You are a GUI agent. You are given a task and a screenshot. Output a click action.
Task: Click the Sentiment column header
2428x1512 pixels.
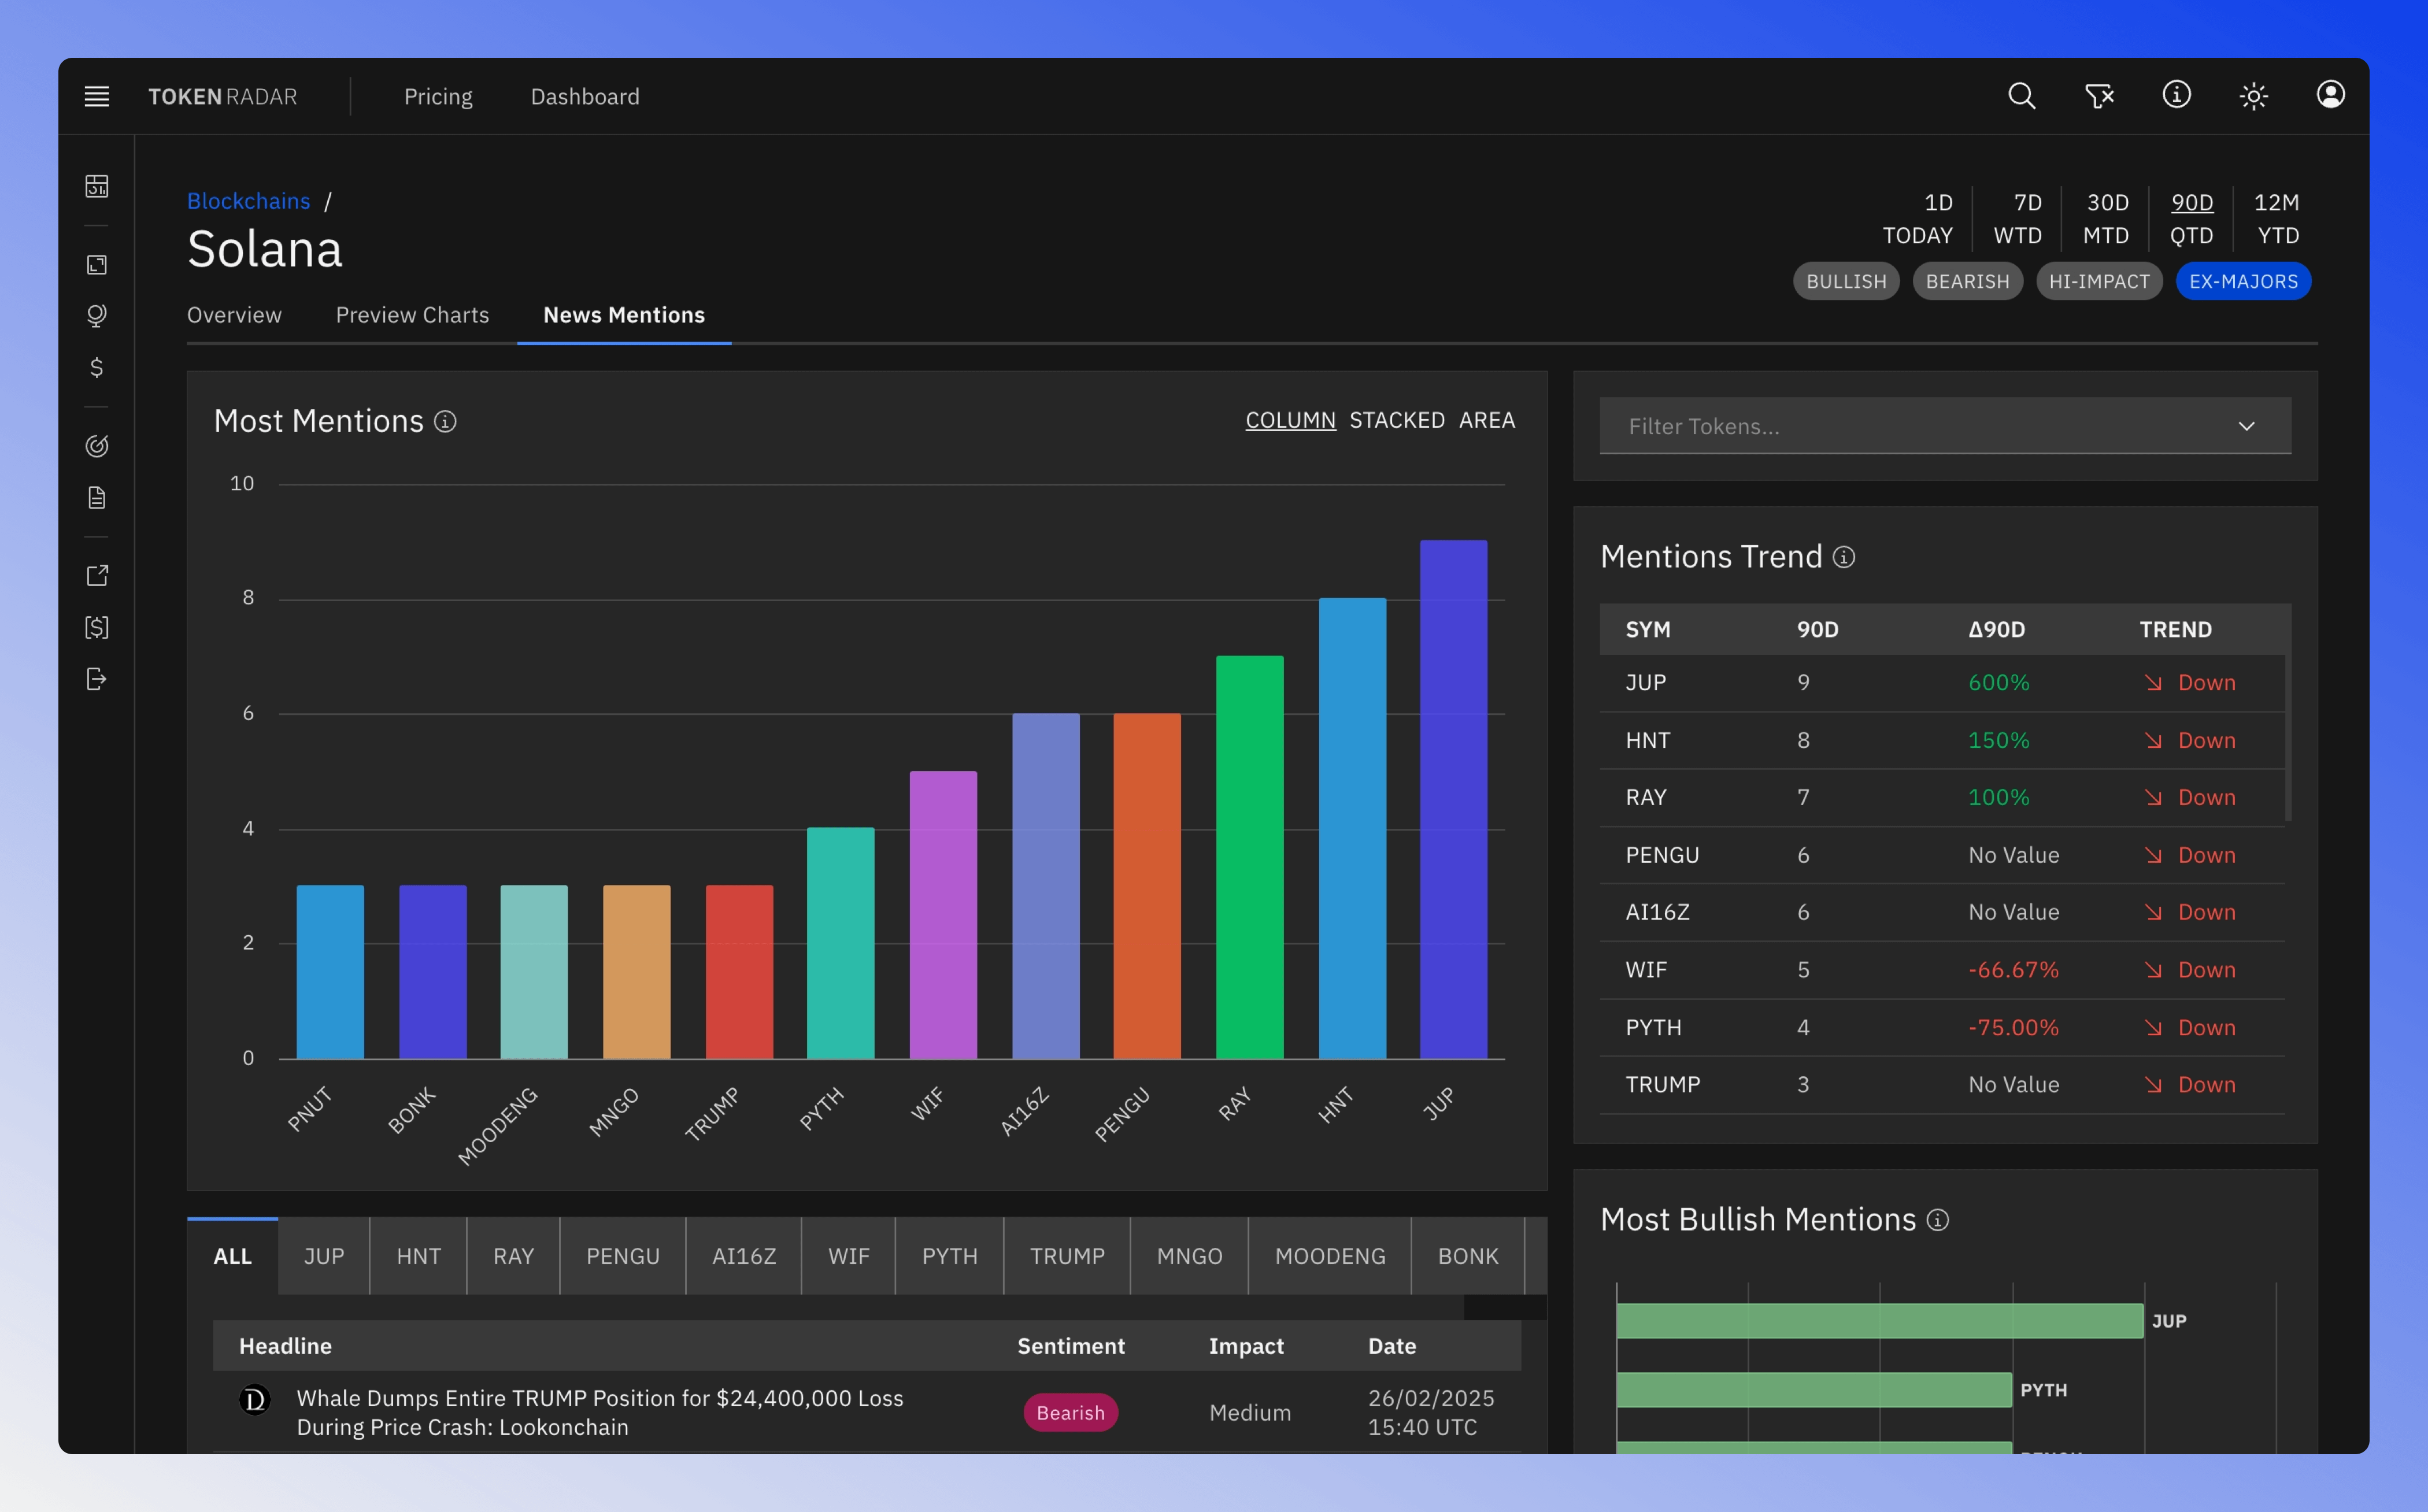point(1071,1346)
